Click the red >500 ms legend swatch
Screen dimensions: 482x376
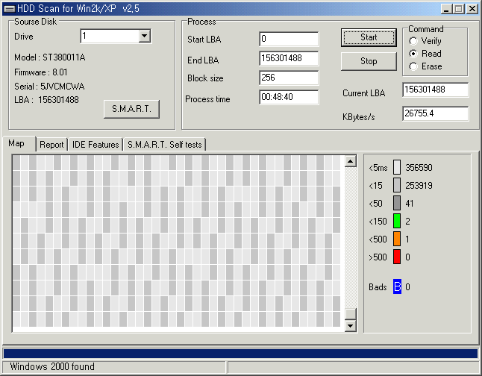(x=397, y=257)
